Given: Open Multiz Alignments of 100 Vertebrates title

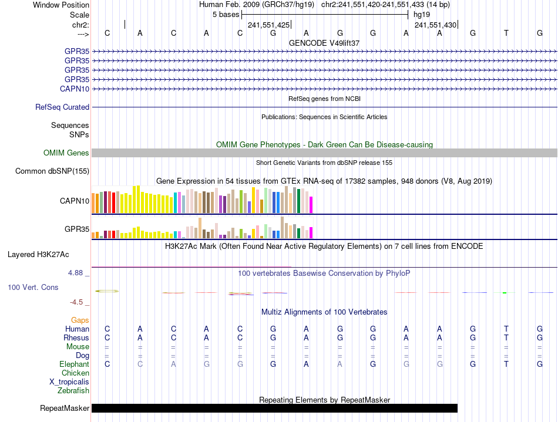Looking at the screenshot, I should [x=324, y=312].
